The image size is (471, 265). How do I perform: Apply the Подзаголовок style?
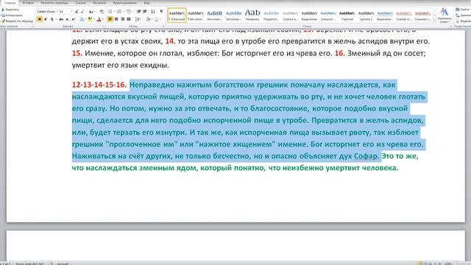(x=272, y=15)
